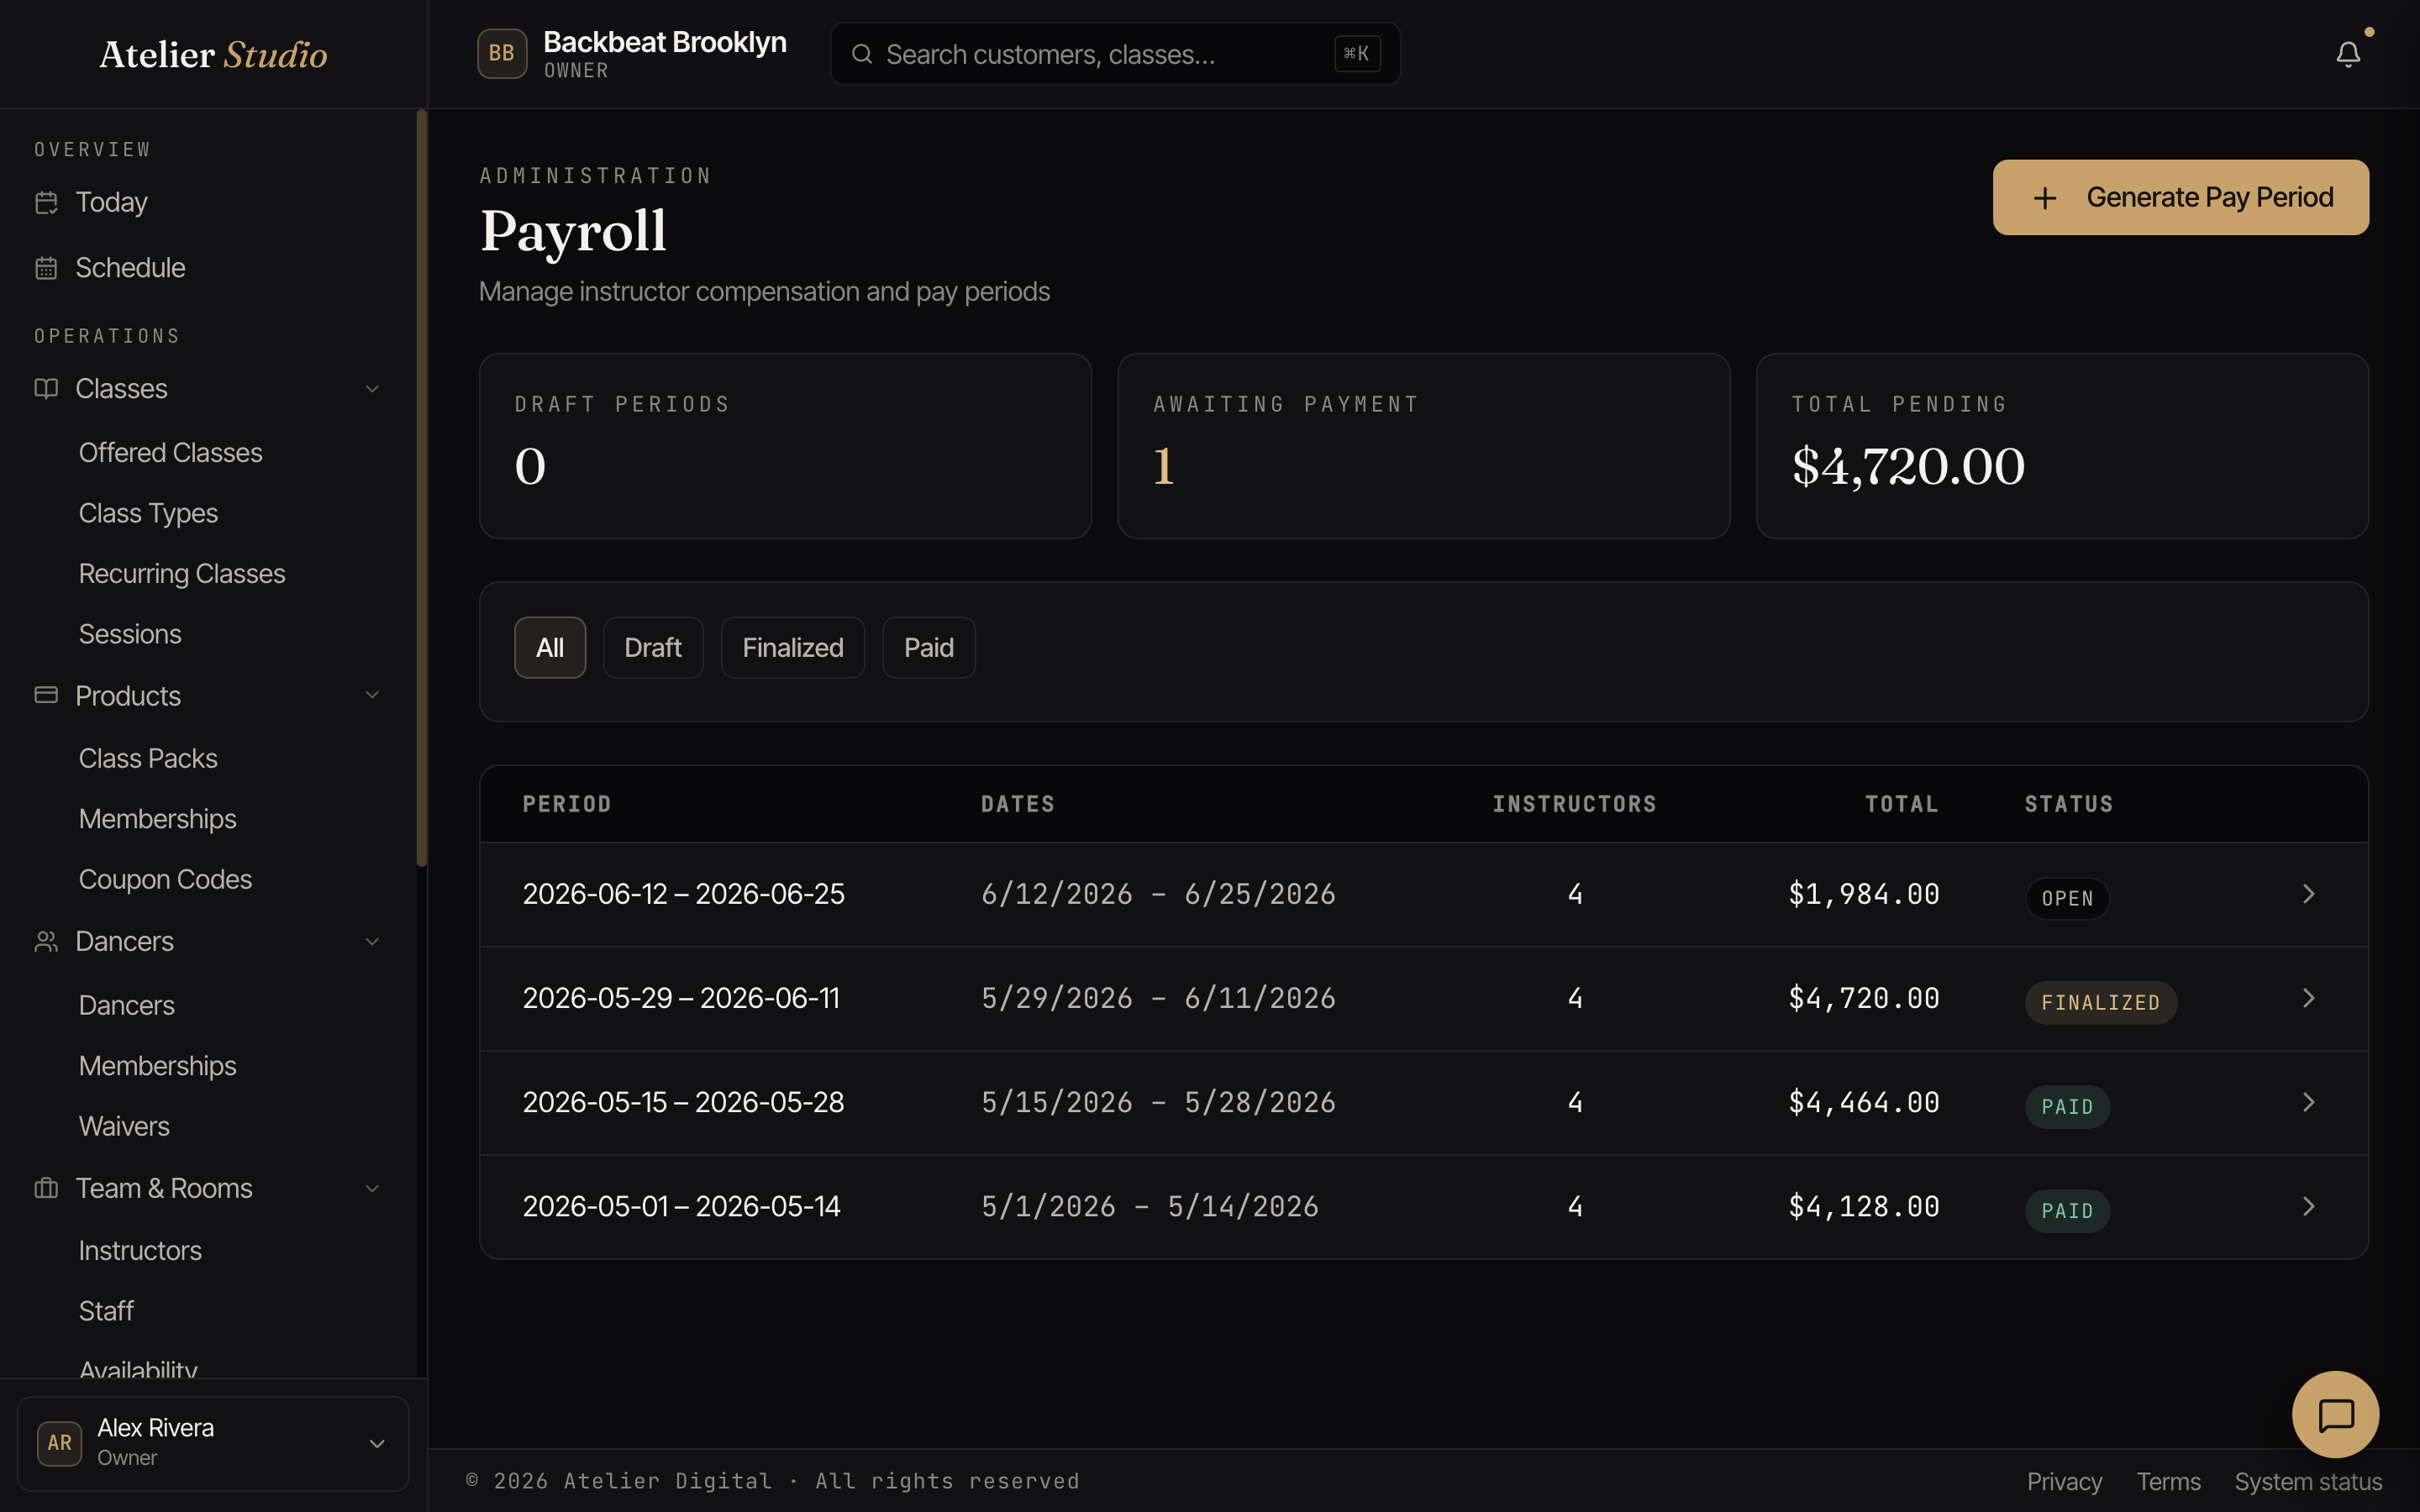Viewport: 2420px width, 1512px height.
Task: Click PAID badge for 2026-05-15 period
Action: pyautogui.click(x=2067, y=1107)
